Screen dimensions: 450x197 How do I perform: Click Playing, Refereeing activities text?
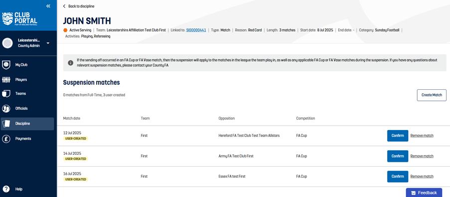(96, 36)
